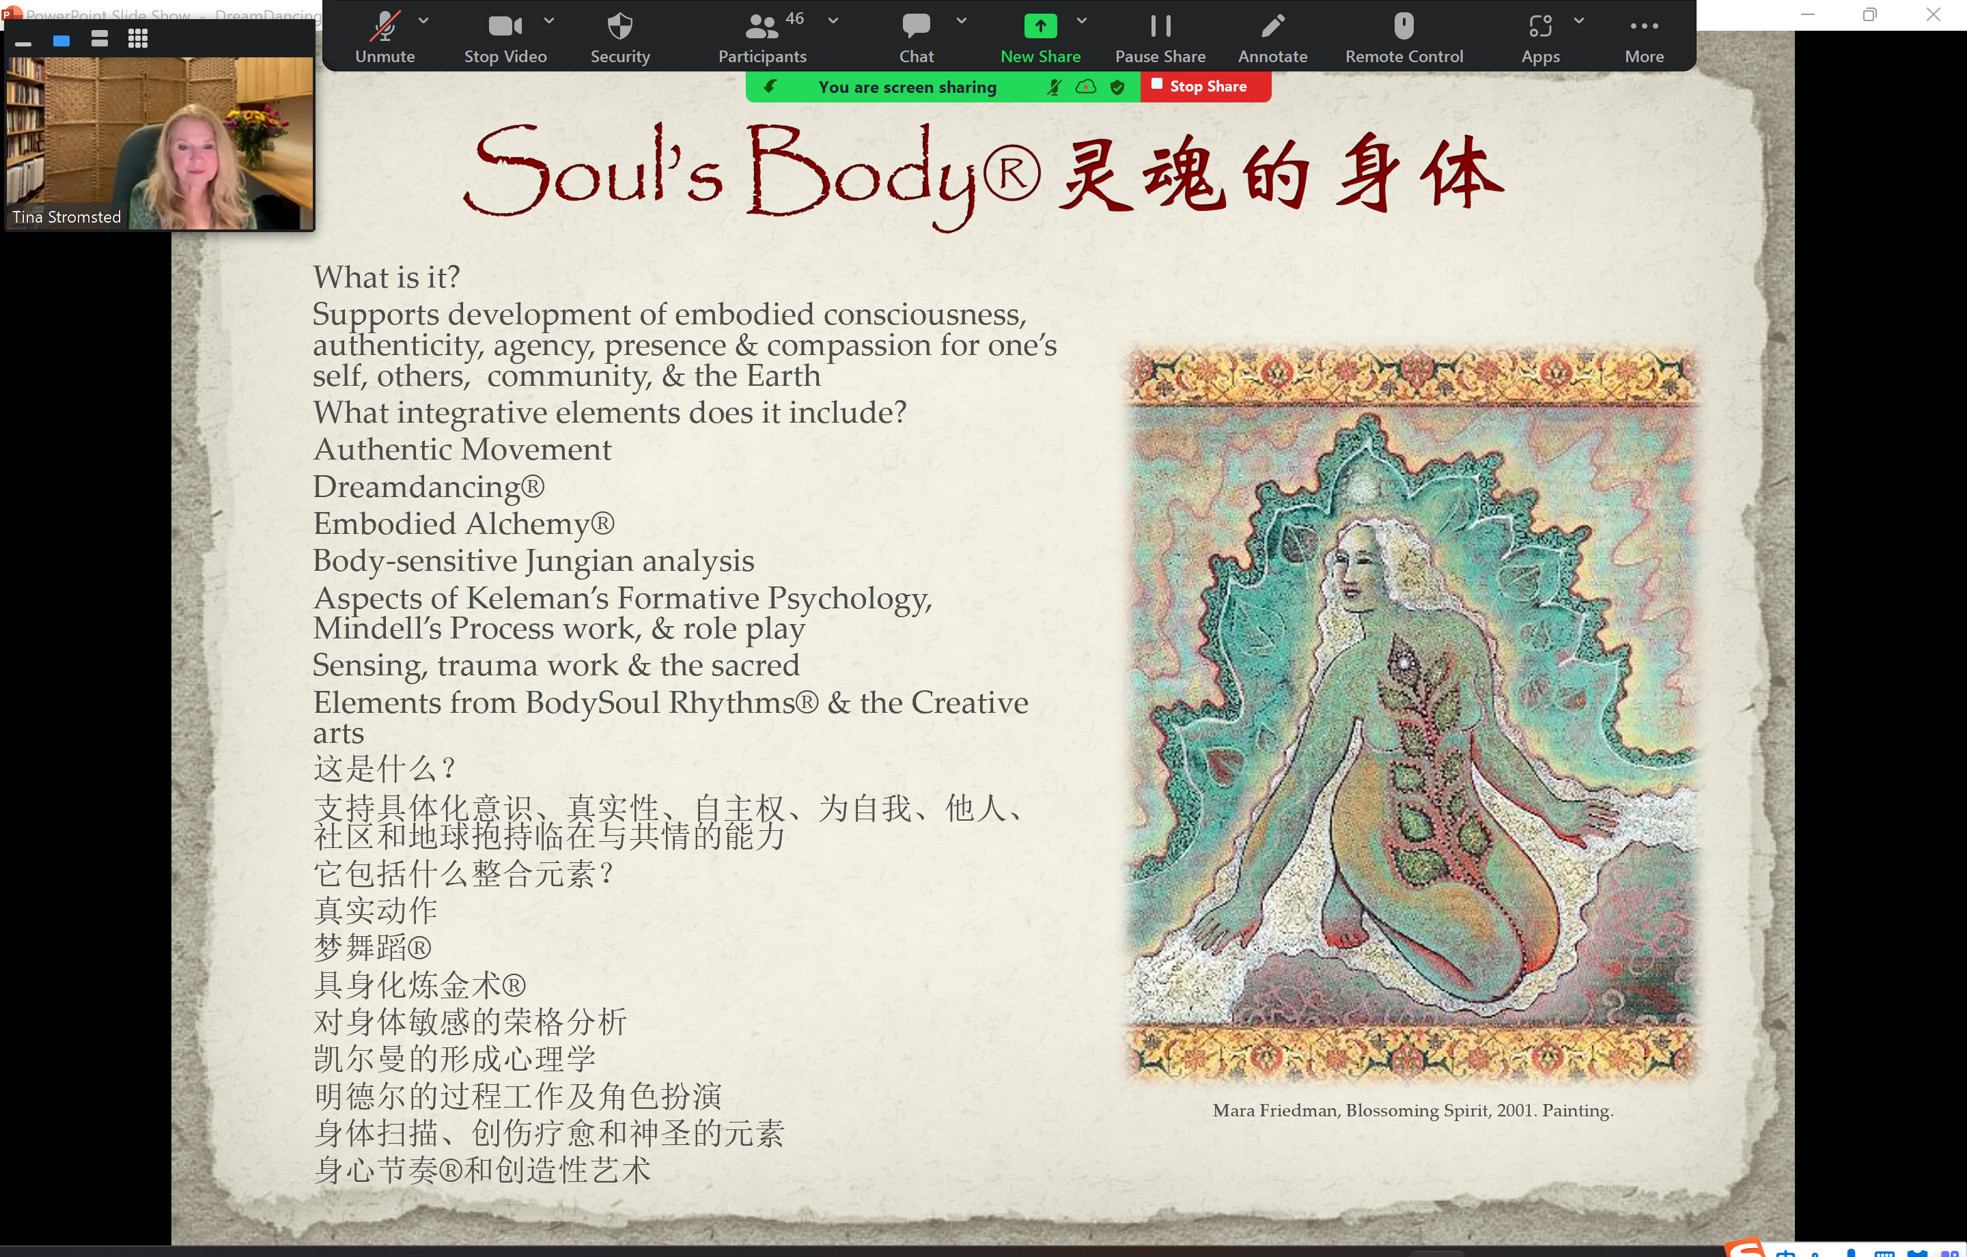Open the Chat bubble icon
This screenshot has height=1257, width=1967.
[x=916, y=25]
